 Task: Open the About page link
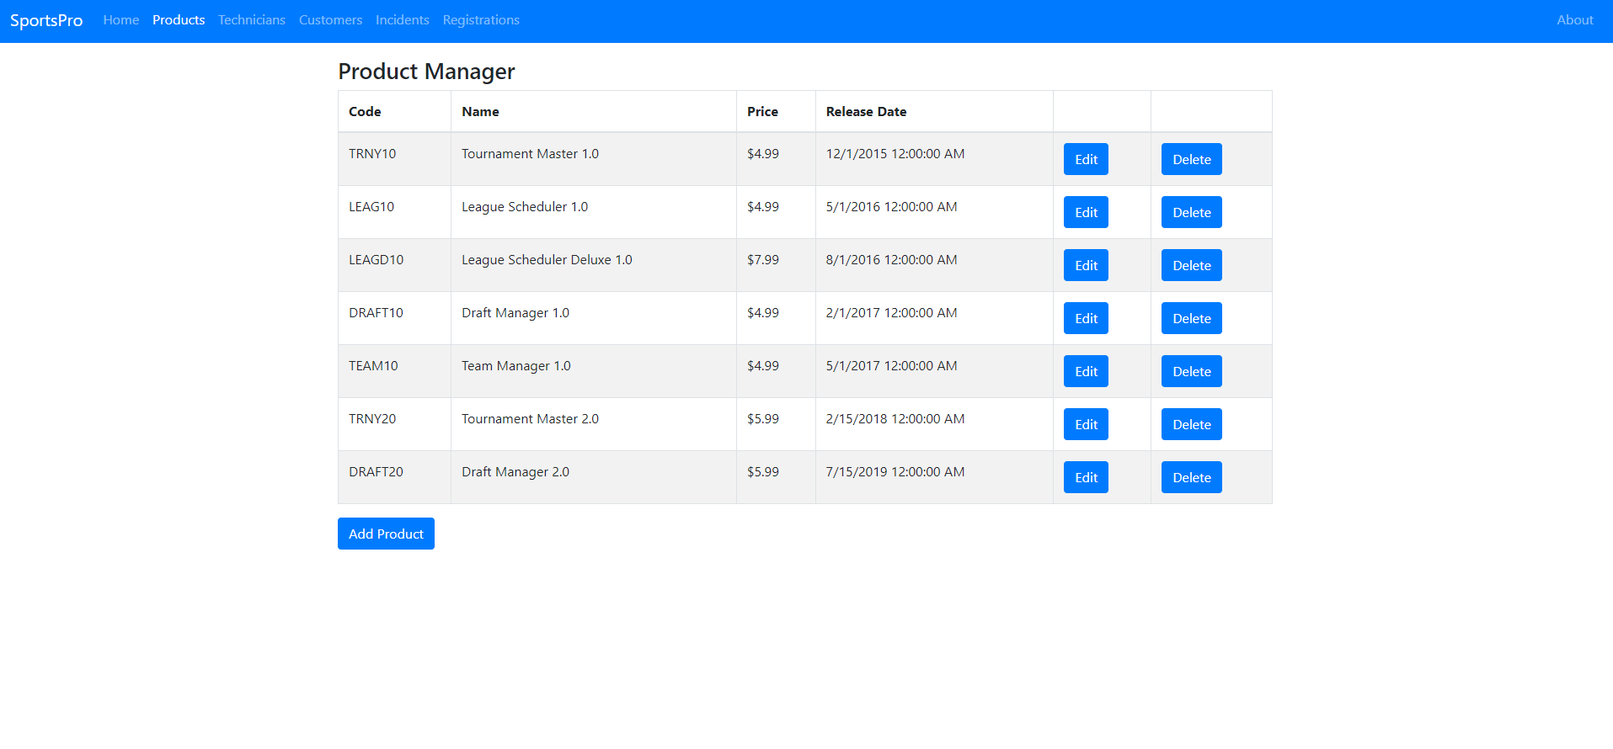click(x=1574, y=20)
